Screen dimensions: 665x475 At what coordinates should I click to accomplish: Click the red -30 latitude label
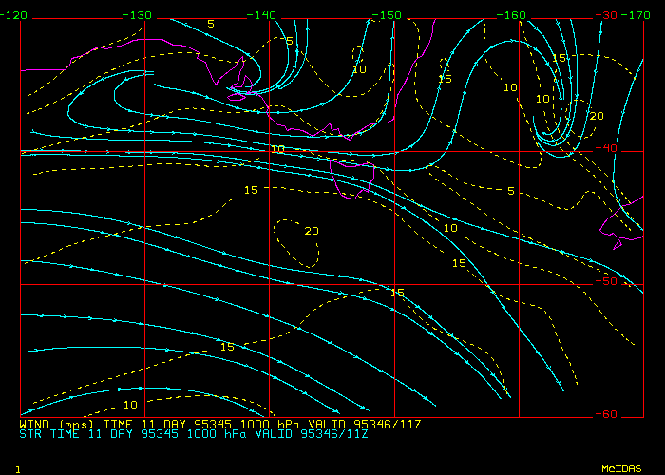[603, 15]
